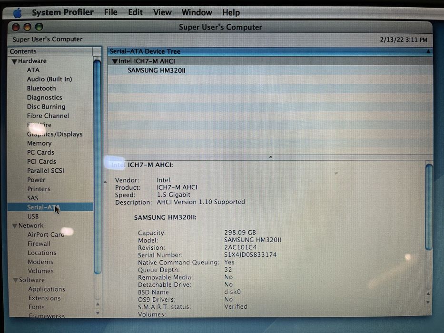
Task: Select Bluetooth in the sidebar
Action: point(41,88)
